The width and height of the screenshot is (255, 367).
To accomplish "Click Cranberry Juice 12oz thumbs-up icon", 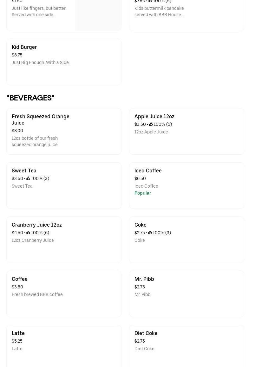I will (x=28, y=233).
